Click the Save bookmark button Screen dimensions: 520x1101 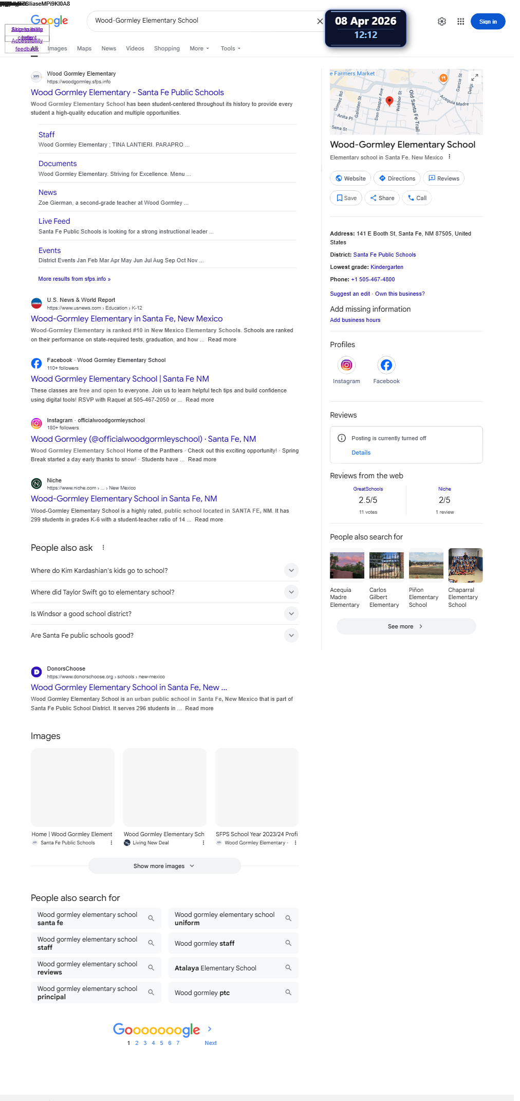[x=346, y=198]
